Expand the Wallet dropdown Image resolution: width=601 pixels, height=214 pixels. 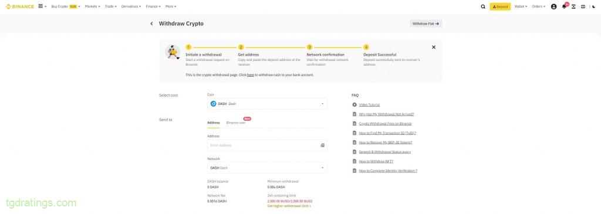[x=521, y=6]
